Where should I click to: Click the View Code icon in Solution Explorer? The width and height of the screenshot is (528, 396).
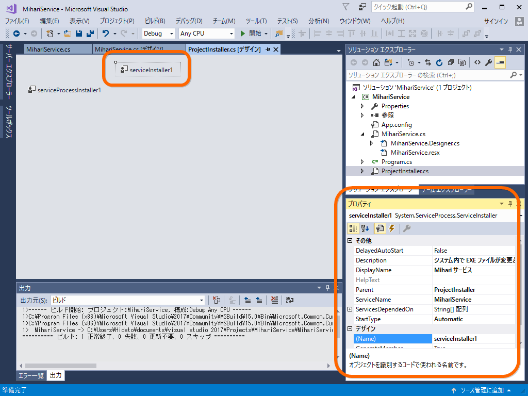[x=477, y=62]
